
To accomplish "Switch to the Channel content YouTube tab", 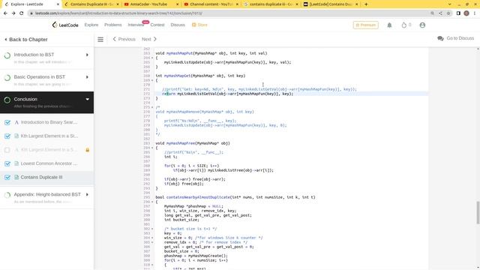I will pos(211,4).
